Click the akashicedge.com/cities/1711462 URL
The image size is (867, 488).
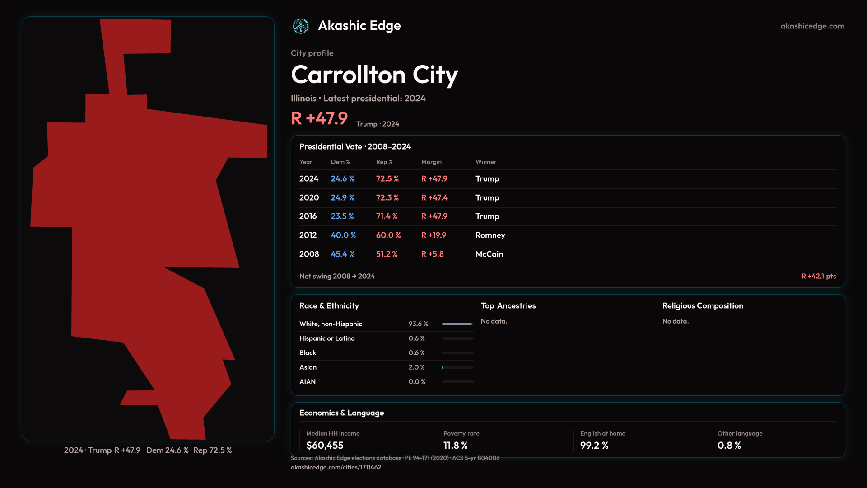click(336, 467)
